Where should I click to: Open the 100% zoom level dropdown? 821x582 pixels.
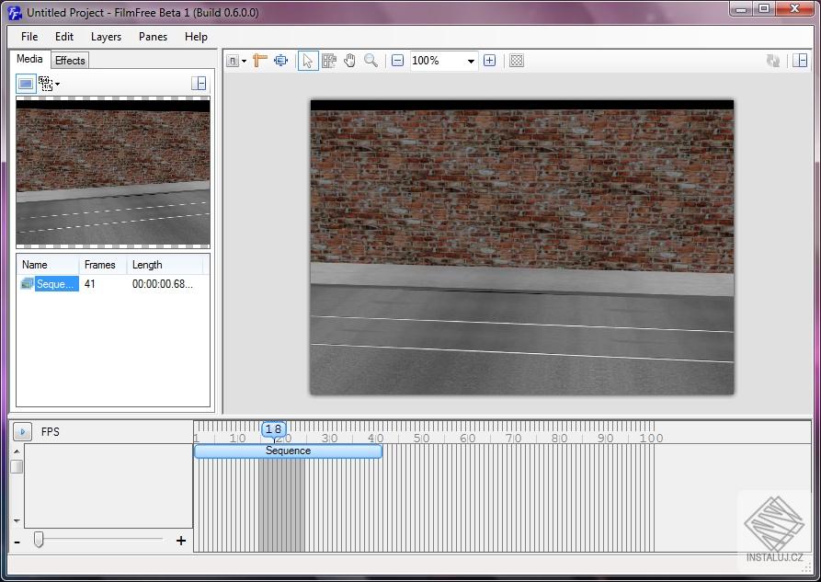tap(472, 61)
